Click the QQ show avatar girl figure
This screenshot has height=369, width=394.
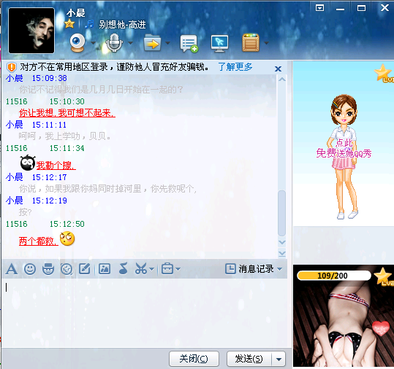344,157
